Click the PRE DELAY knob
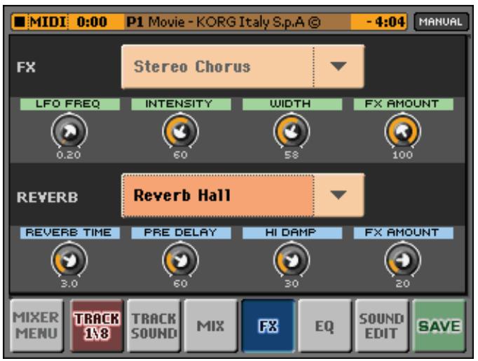 180,260
